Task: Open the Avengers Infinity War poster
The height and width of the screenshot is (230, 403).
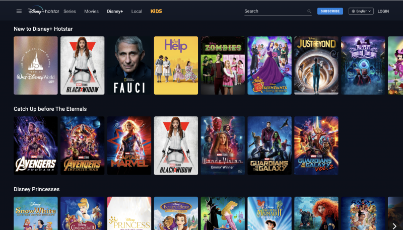Action: click(83, 145)
